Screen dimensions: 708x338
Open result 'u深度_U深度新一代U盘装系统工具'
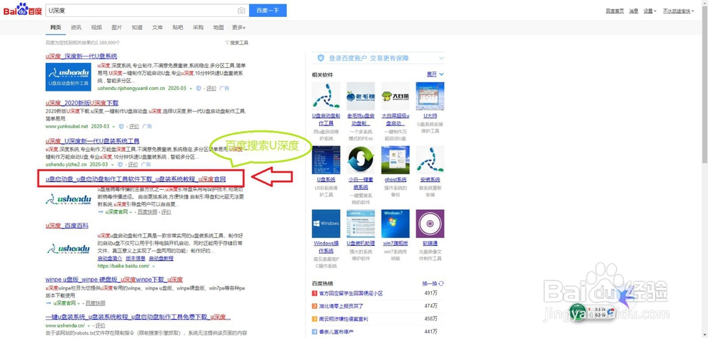pyautogui.click(x=93, y=141)
